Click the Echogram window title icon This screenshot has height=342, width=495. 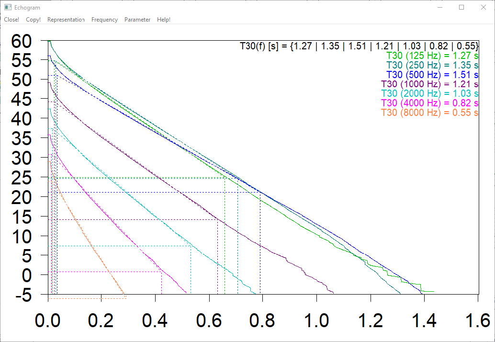tap(8, 7)
